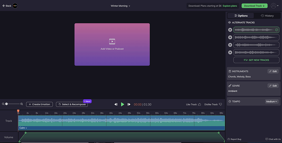
Task: Play the first alternate track
Action: (230, 30)
